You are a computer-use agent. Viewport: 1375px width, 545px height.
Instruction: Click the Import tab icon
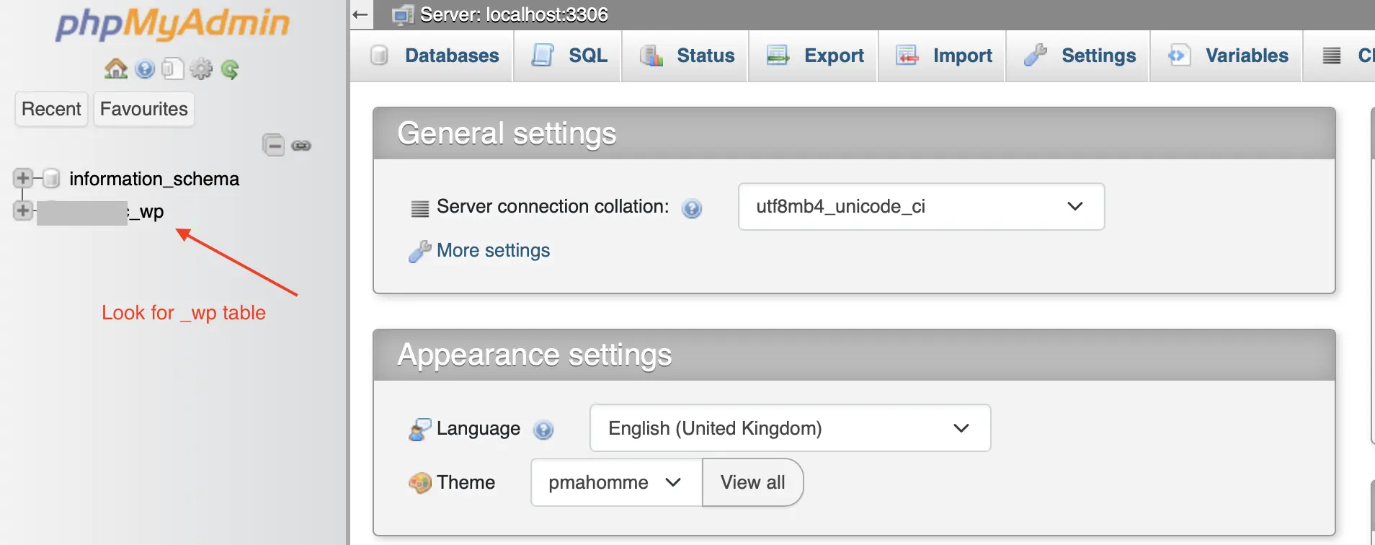click(907, 55)
